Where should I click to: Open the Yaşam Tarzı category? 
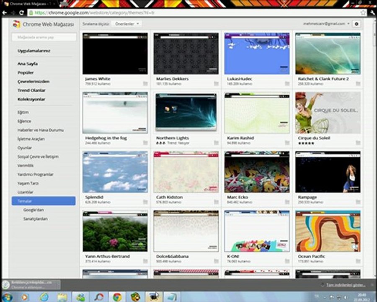coord(28,184)
